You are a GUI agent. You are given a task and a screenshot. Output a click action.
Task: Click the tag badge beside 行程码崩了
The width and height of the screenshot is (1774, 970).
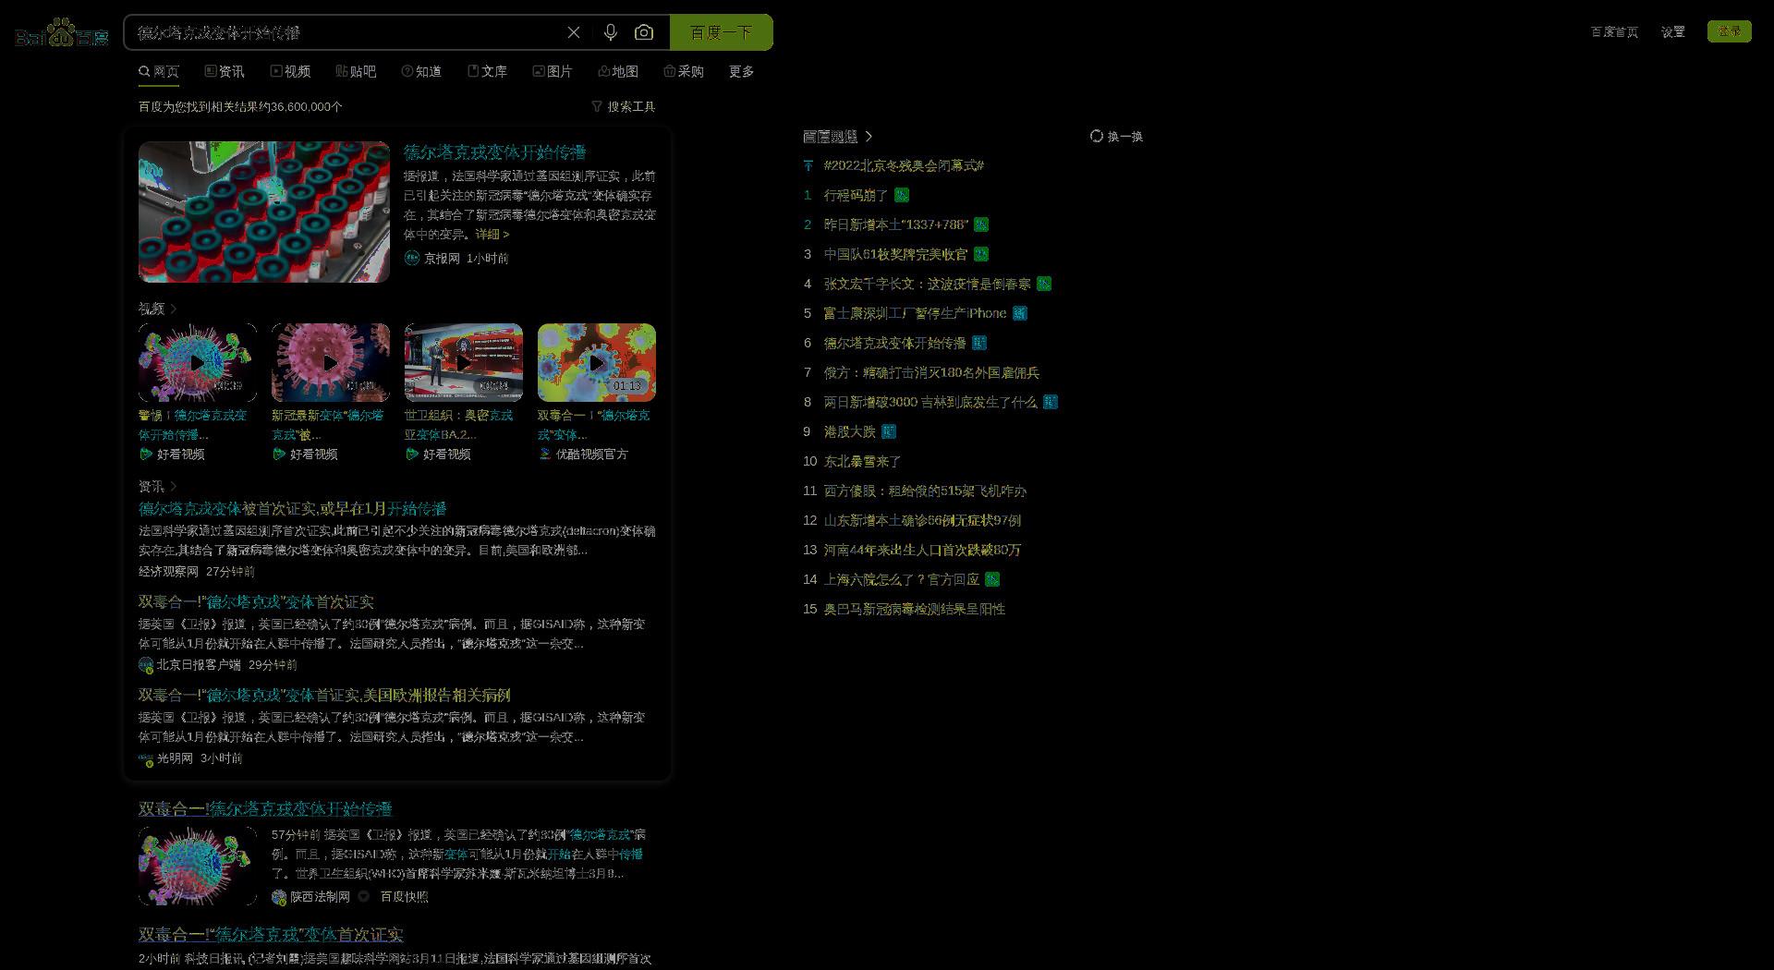902,195
